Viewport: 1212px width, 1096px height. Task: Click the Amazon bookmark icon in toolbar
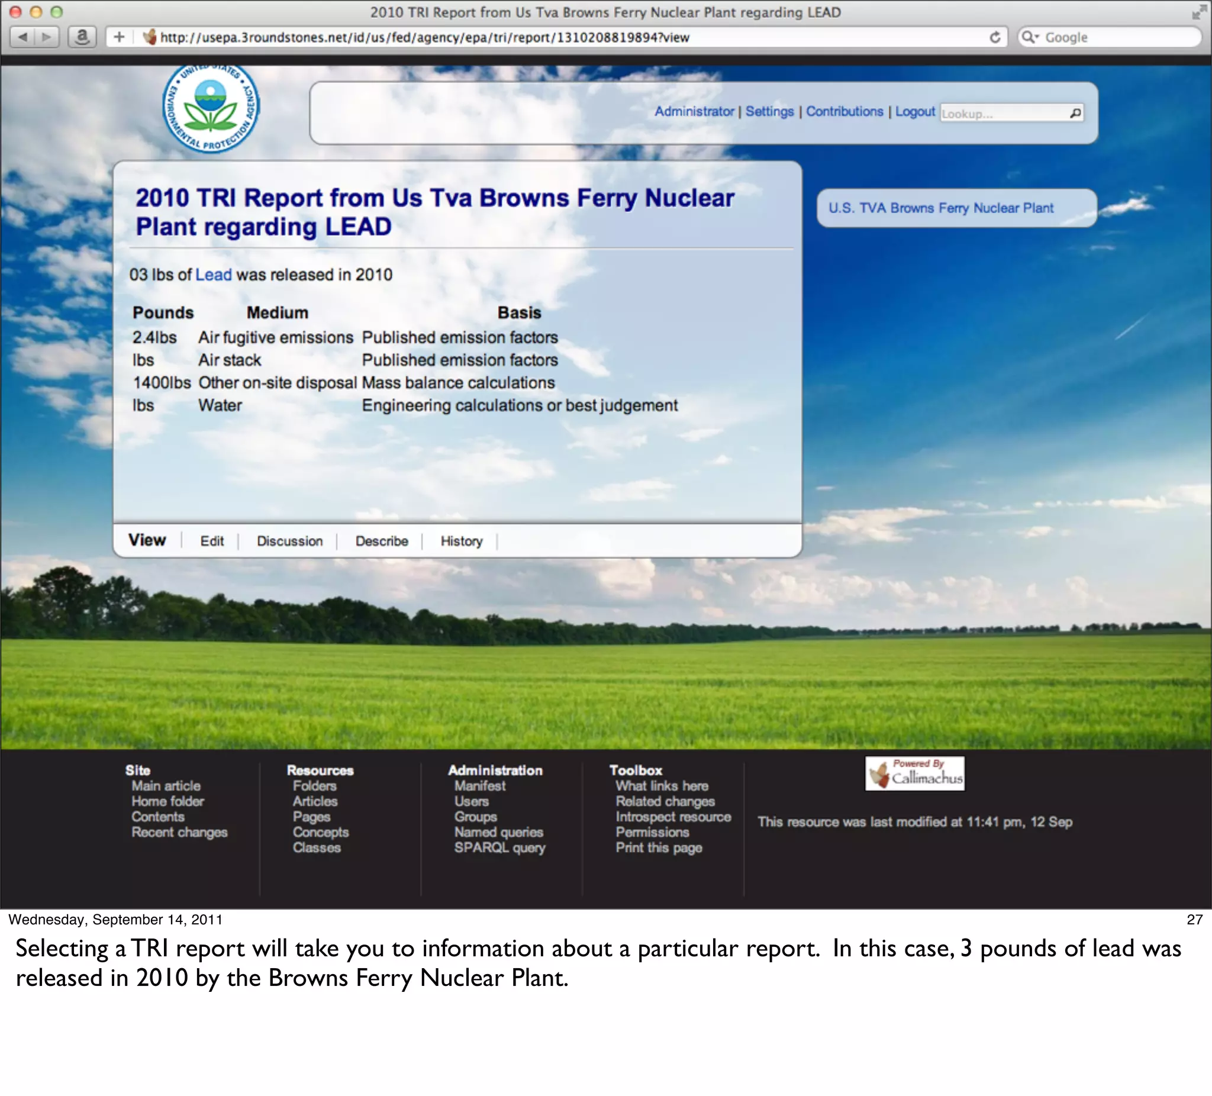(x=82, y=37)
